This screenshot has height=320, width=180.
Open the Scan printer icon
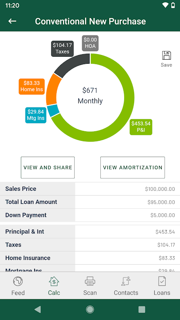90,281
